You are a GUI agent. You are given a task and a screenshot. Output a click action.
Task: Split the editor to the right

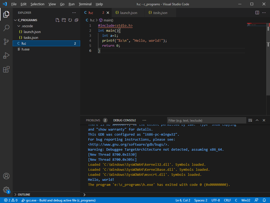tap(257, 13)
